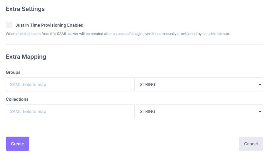270x161 pixels.
Task: Select the STRING value in Groups dropdown
Action: (x=148, y=84)
